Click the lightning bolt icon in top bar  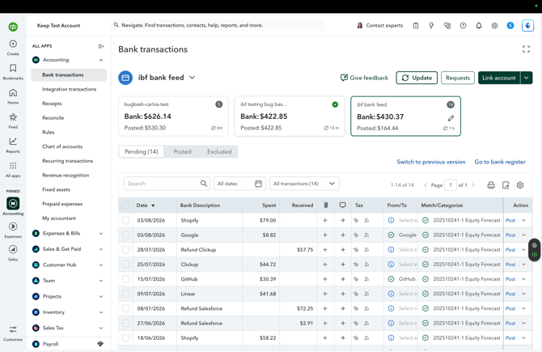click(x=431, y=26)
